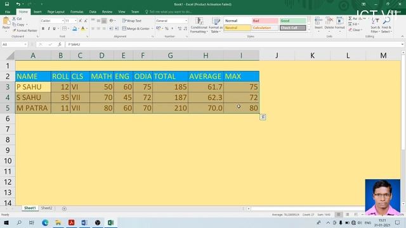Toggle Bold formatting

click(x=43, y=28)
